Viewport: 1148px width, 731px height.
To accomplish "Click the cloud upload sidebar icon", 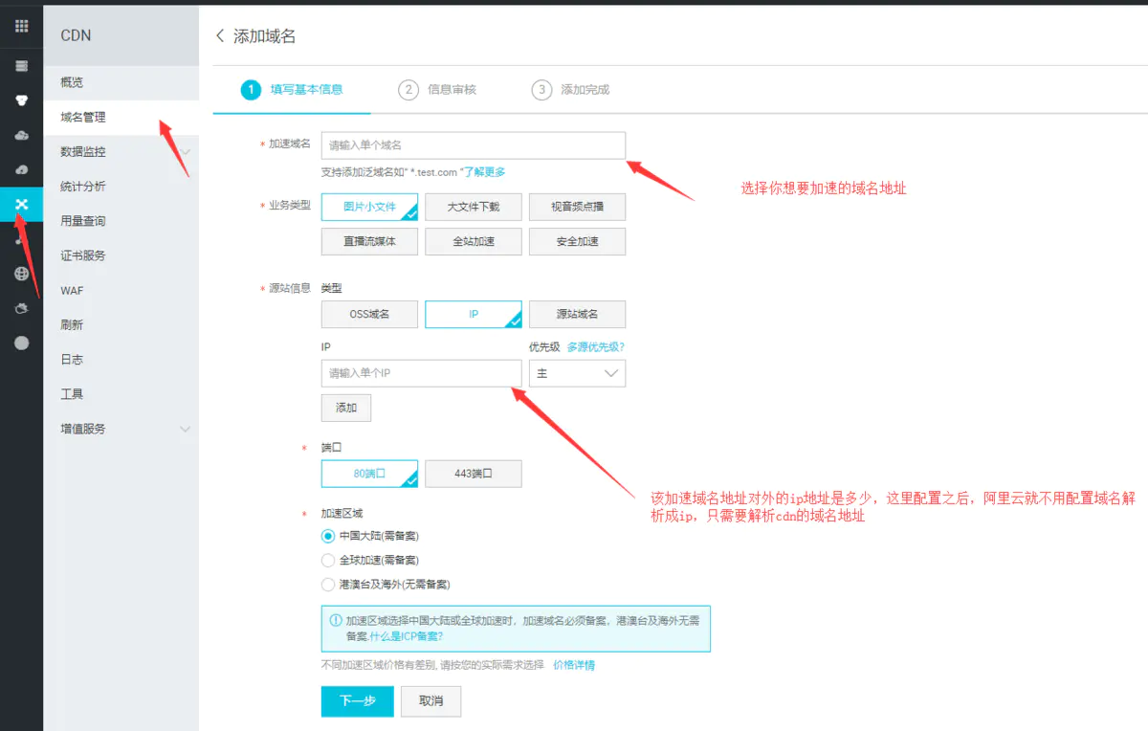I will pyautogui.click(x=21, y=169).
